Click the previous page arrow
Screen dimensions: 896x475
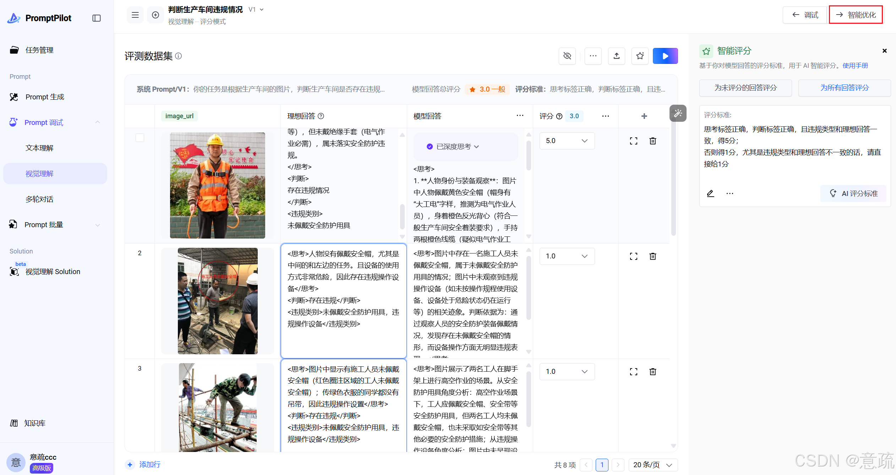point(586,465)
